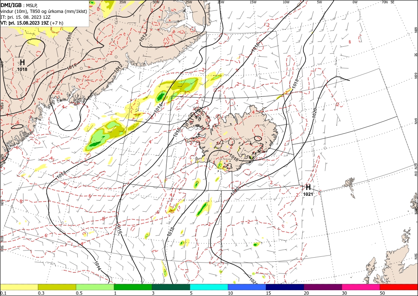Click the red 50 mm legend swatch

(399, 287)
